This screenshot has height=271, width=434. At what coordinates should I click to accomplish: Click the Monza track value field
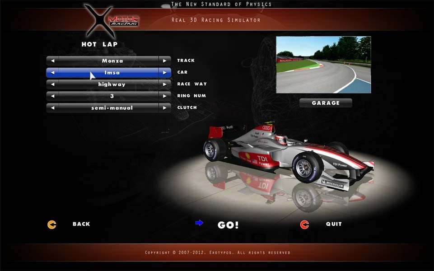point(109,61)
